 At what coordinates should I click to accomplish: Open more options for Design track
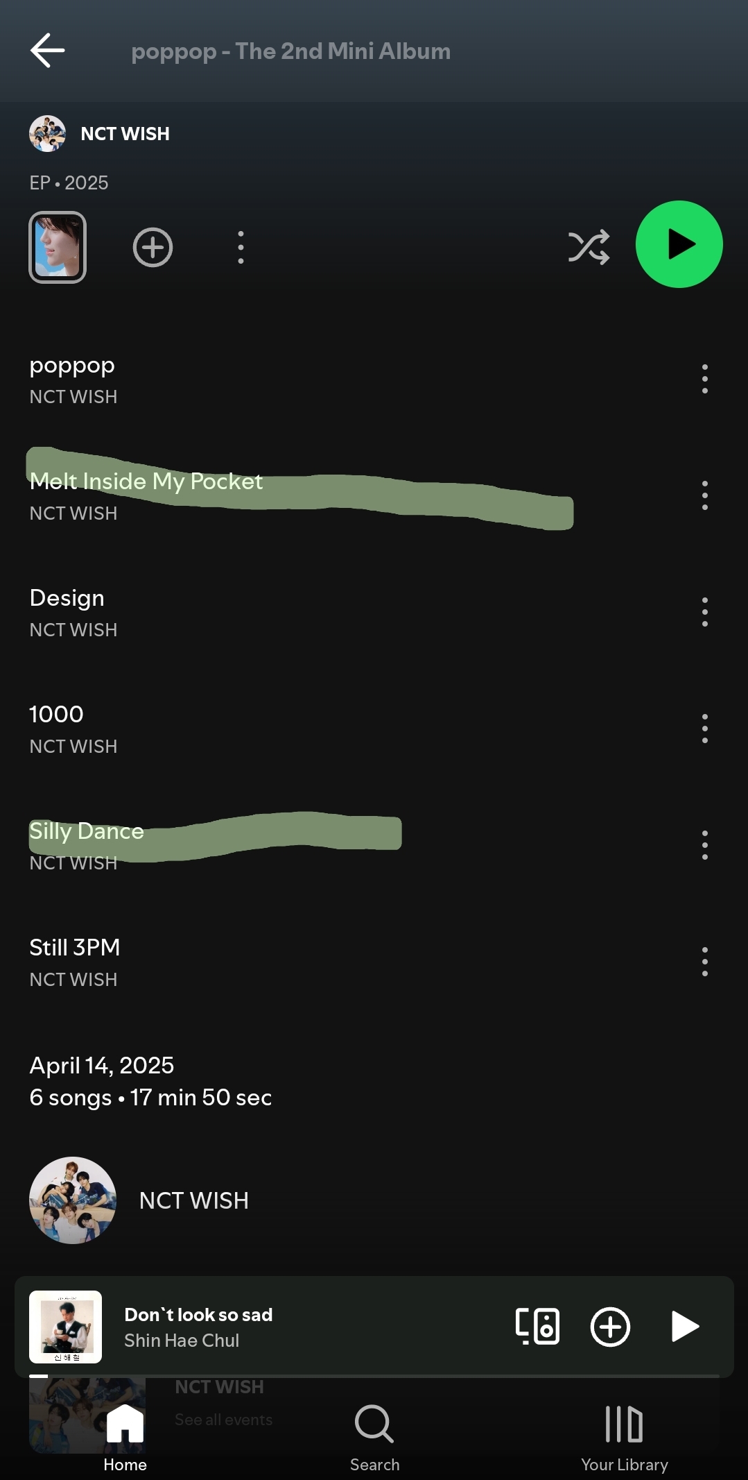[704, 612]
